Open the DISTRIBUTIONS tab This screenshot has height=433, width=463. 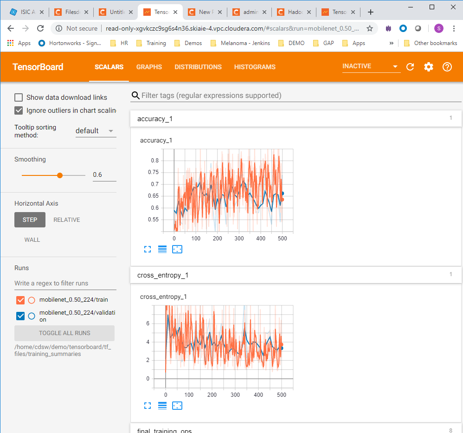[x=198, y=67]
